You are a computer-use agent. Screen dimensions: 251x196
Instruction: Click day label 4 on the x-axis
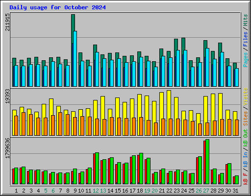click(38, 191)
